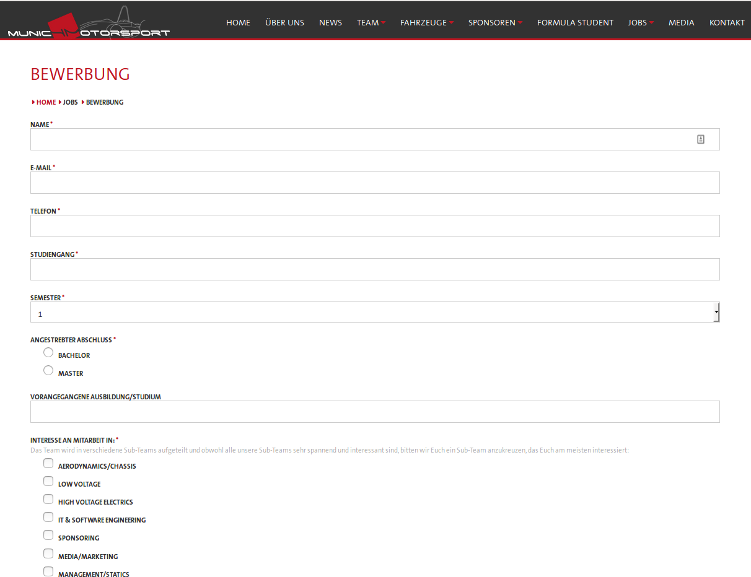The width and height of the screenshot is (751, 577).
Task: Click the BEWERBUNG breadcrumb
Action: click(104, 102)
